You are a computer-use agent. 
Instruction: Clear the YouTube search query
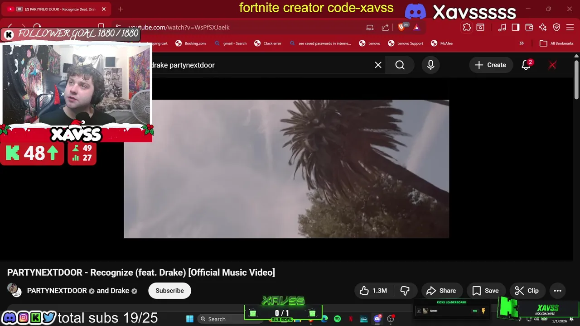click(378, 65)
